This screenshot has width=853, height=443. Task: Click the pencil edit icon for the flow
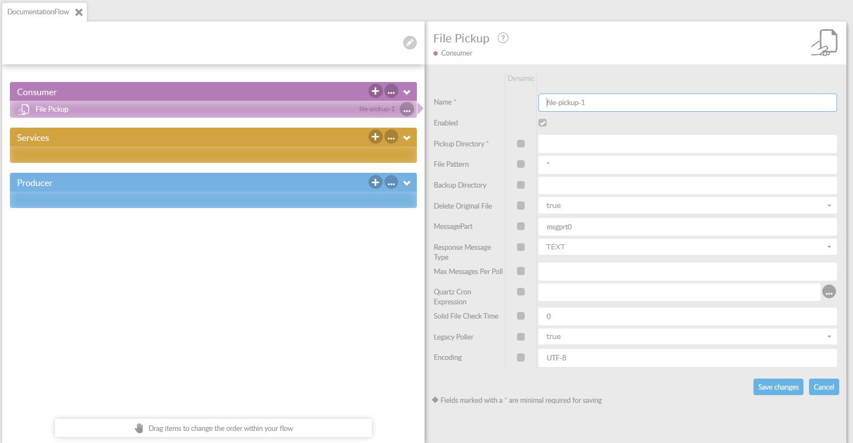click(x=410, y=43)
